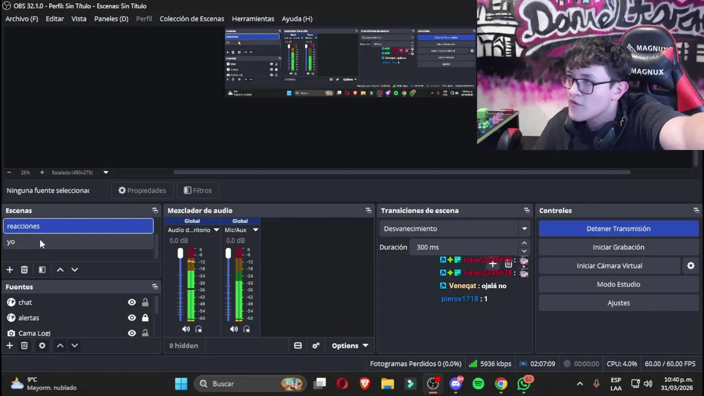Open advanced audio properties gears icon
This screenshot has height=396, width=704.
pyautogui.click(x=316, y=345)
